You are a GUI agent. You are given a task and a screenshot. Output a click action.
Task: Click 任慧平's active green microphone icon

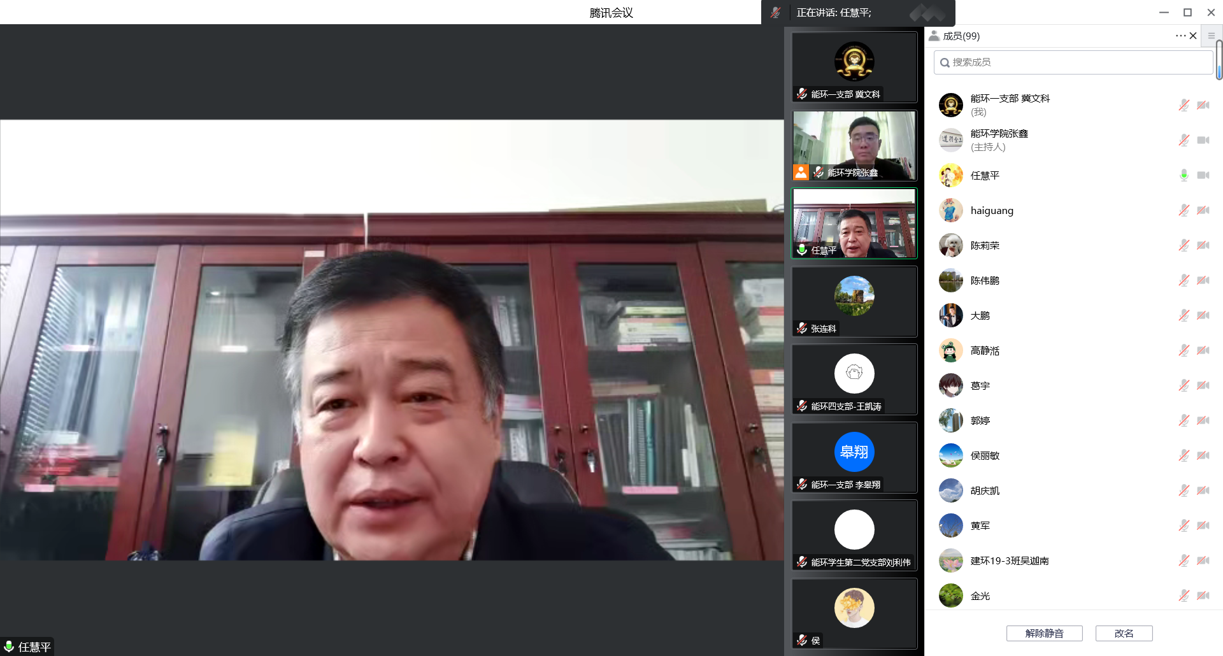pos(1184,175)
